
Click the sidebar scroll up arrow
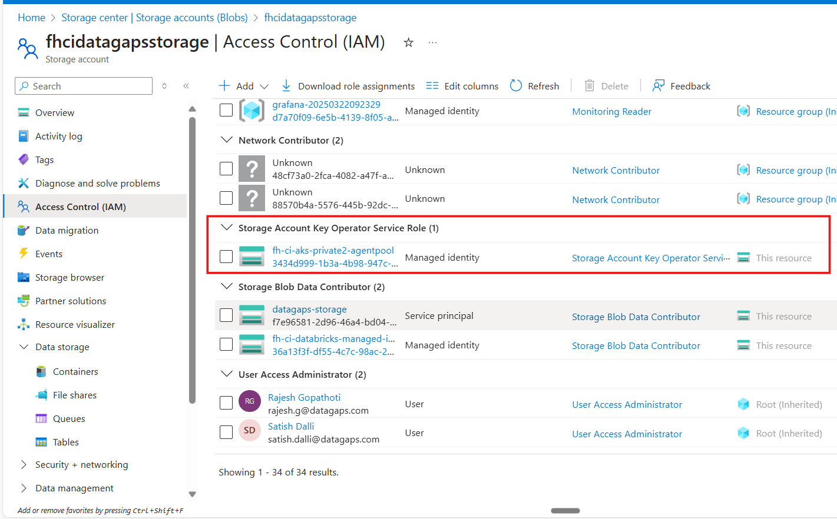[x=192, y=108]
